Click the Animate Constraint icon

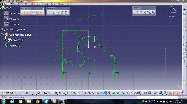click(63, 13)
